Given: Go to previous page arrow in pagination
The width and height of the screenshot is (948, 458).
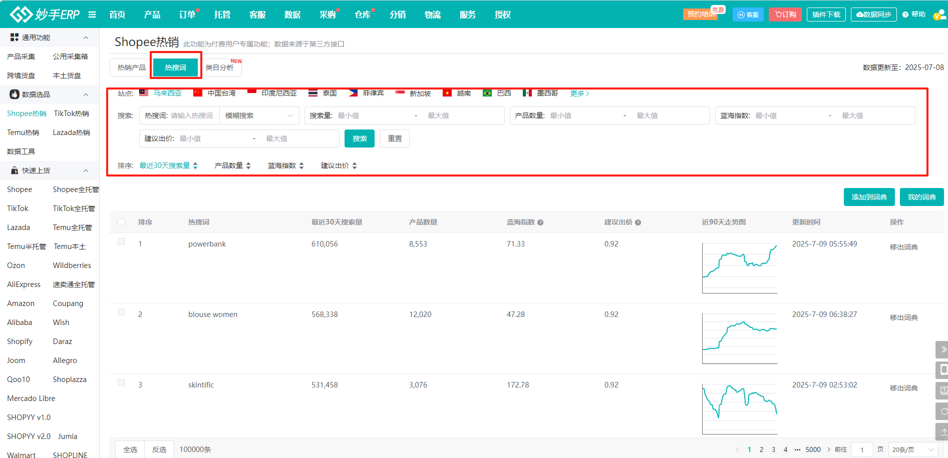Looking at the screenshot, I should pyautogui.click(x=737, y=449).
